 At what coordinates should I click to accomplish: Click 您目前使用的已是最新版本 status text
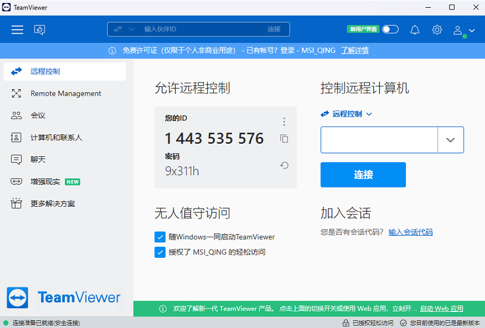[x=445, y=323]
